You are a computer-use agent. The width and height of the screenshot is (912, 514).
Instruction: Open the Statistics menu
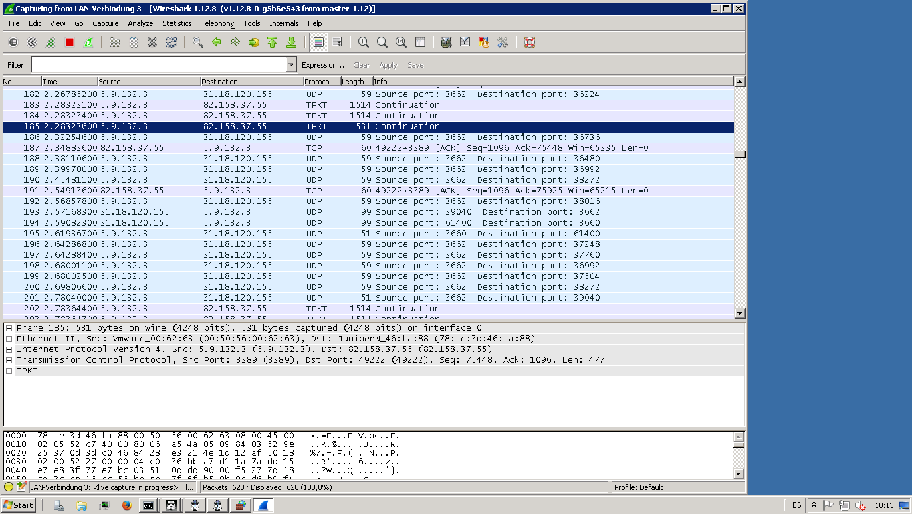tap(177, 23)
